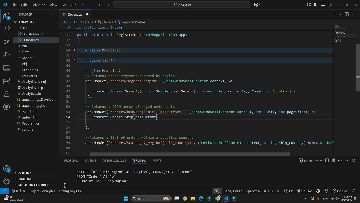Click the Run play button in editor toolbar
360x203 pixels.
coord(336,14)
